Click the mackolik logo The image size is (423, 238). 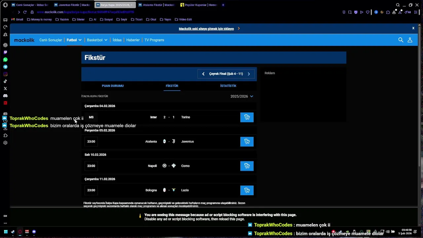(24, 40)
